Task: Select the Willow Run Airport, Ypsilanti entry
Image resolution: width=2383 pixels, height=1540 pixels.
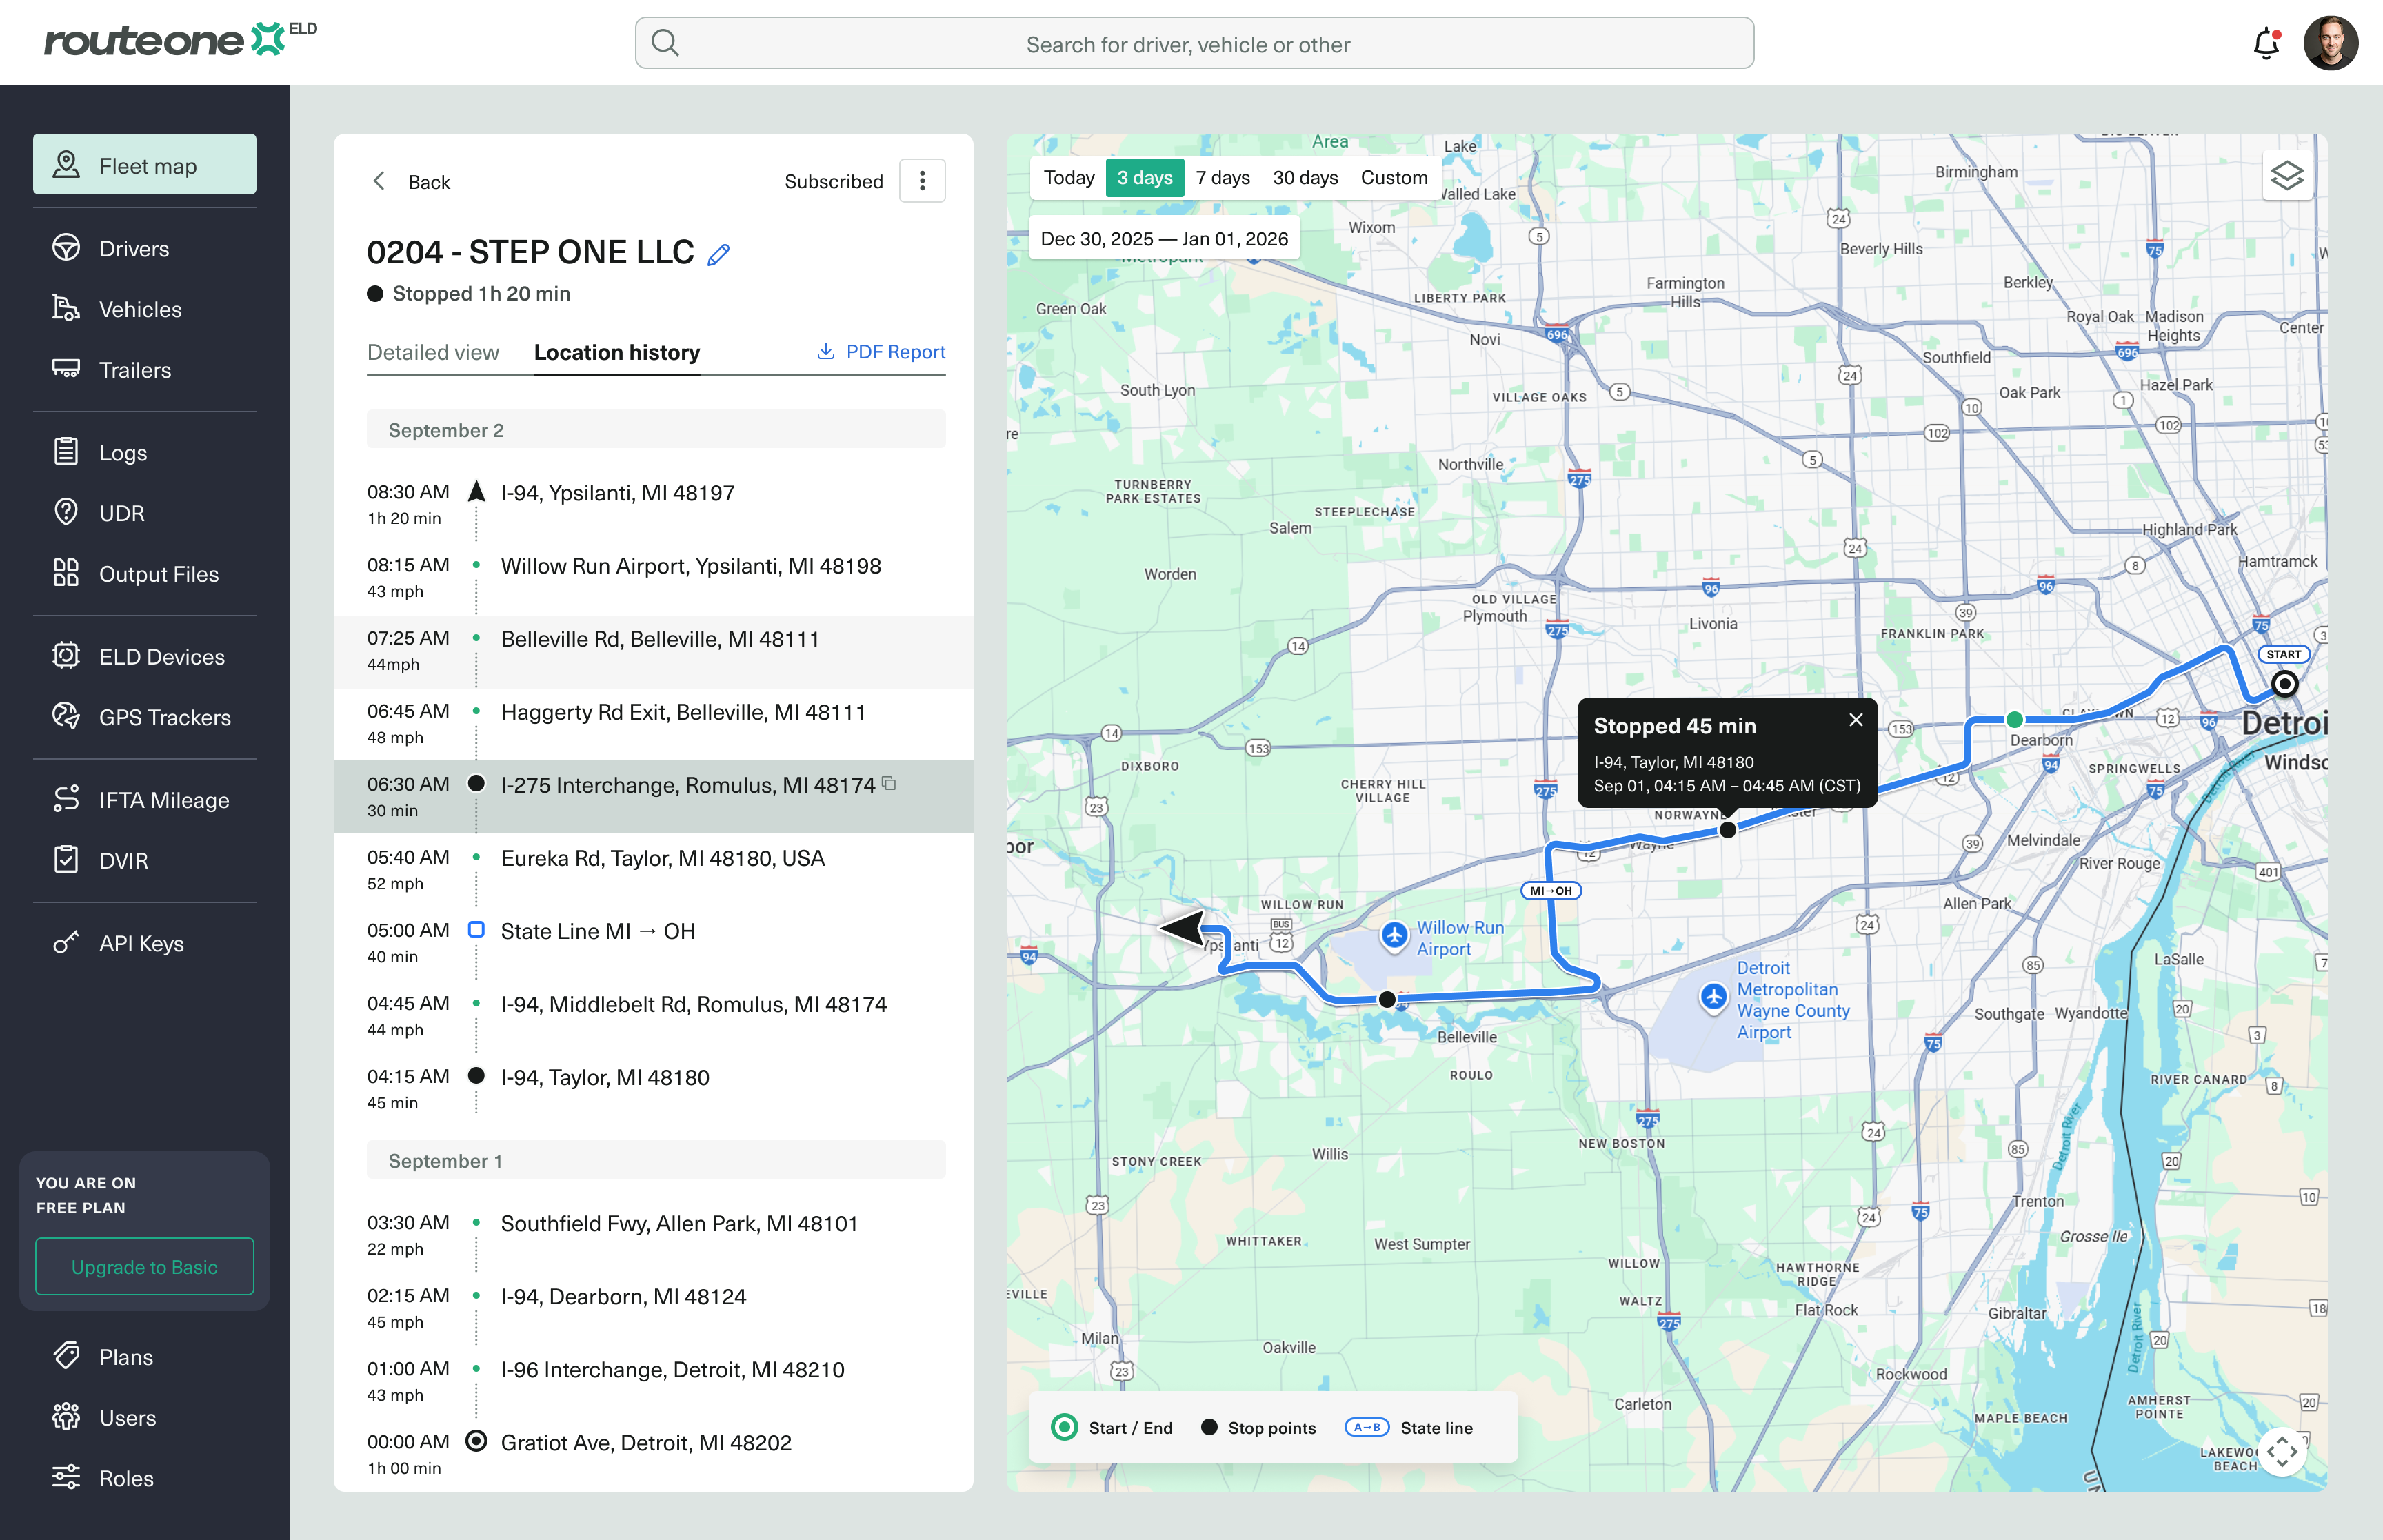Action: 653,578
